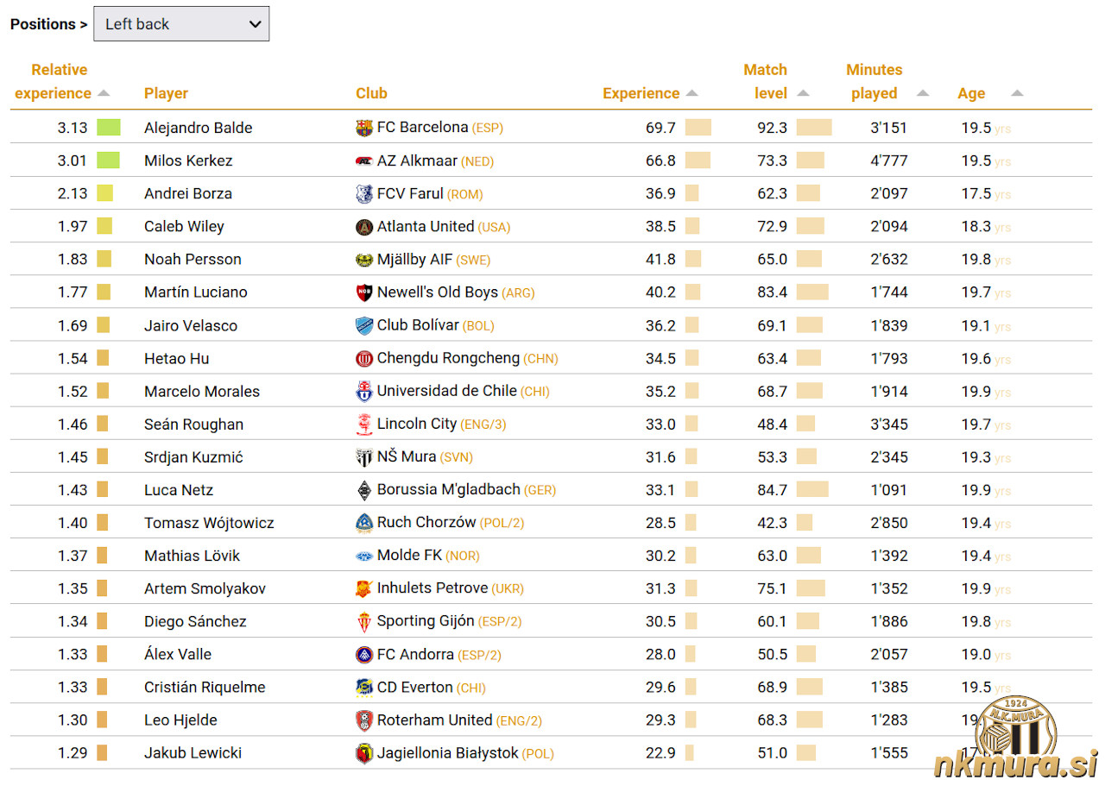The width and height of the screenshot is (1105, 786).
Task: Click the Player column header
Action: pyautogui.click(x=166, y=93)
